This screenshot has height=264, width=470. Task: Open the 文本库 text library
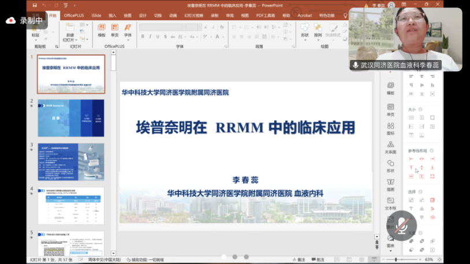[390, 203]
